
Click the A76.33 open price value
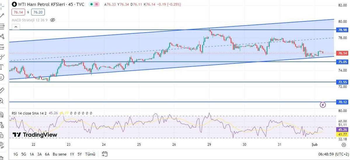110,5
